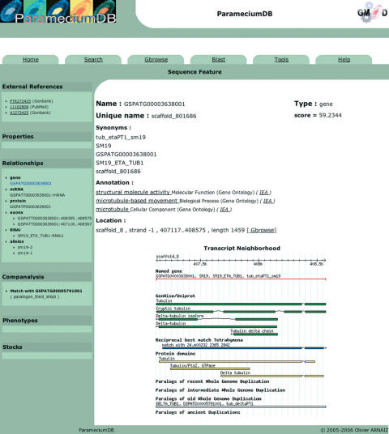Open allele sm19-1

pyautogui.click(x=25, y=253)
